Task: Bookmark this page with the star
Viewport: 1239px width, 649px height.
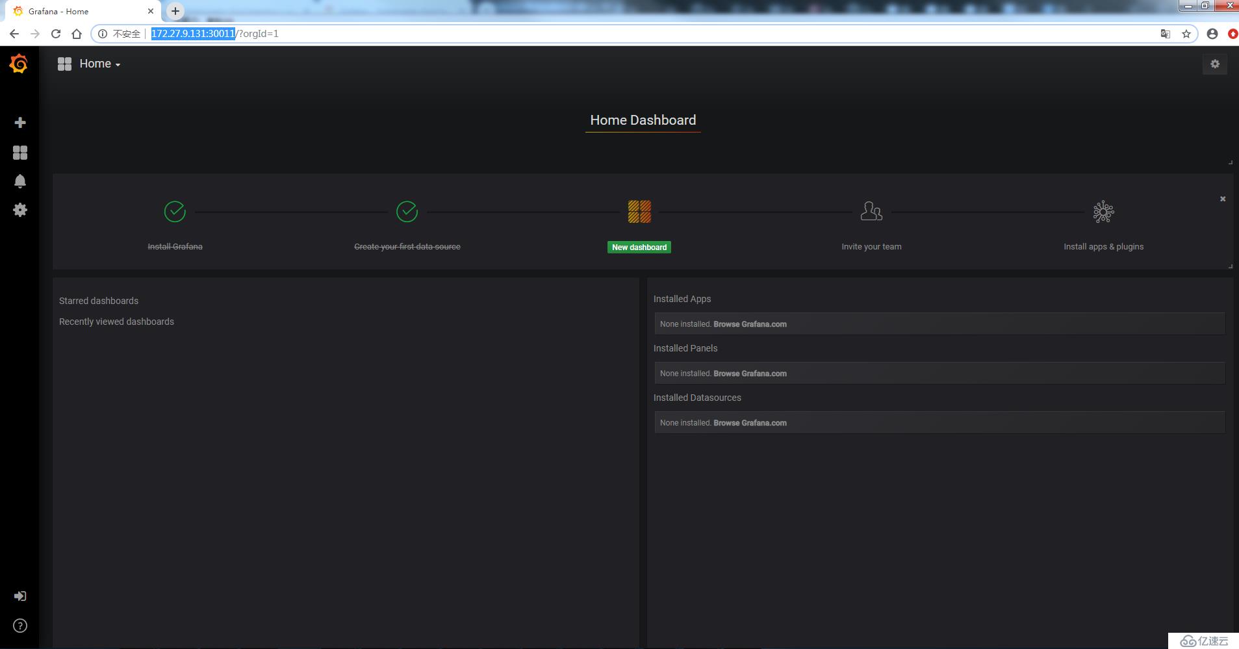Action: click(1186, 34)
